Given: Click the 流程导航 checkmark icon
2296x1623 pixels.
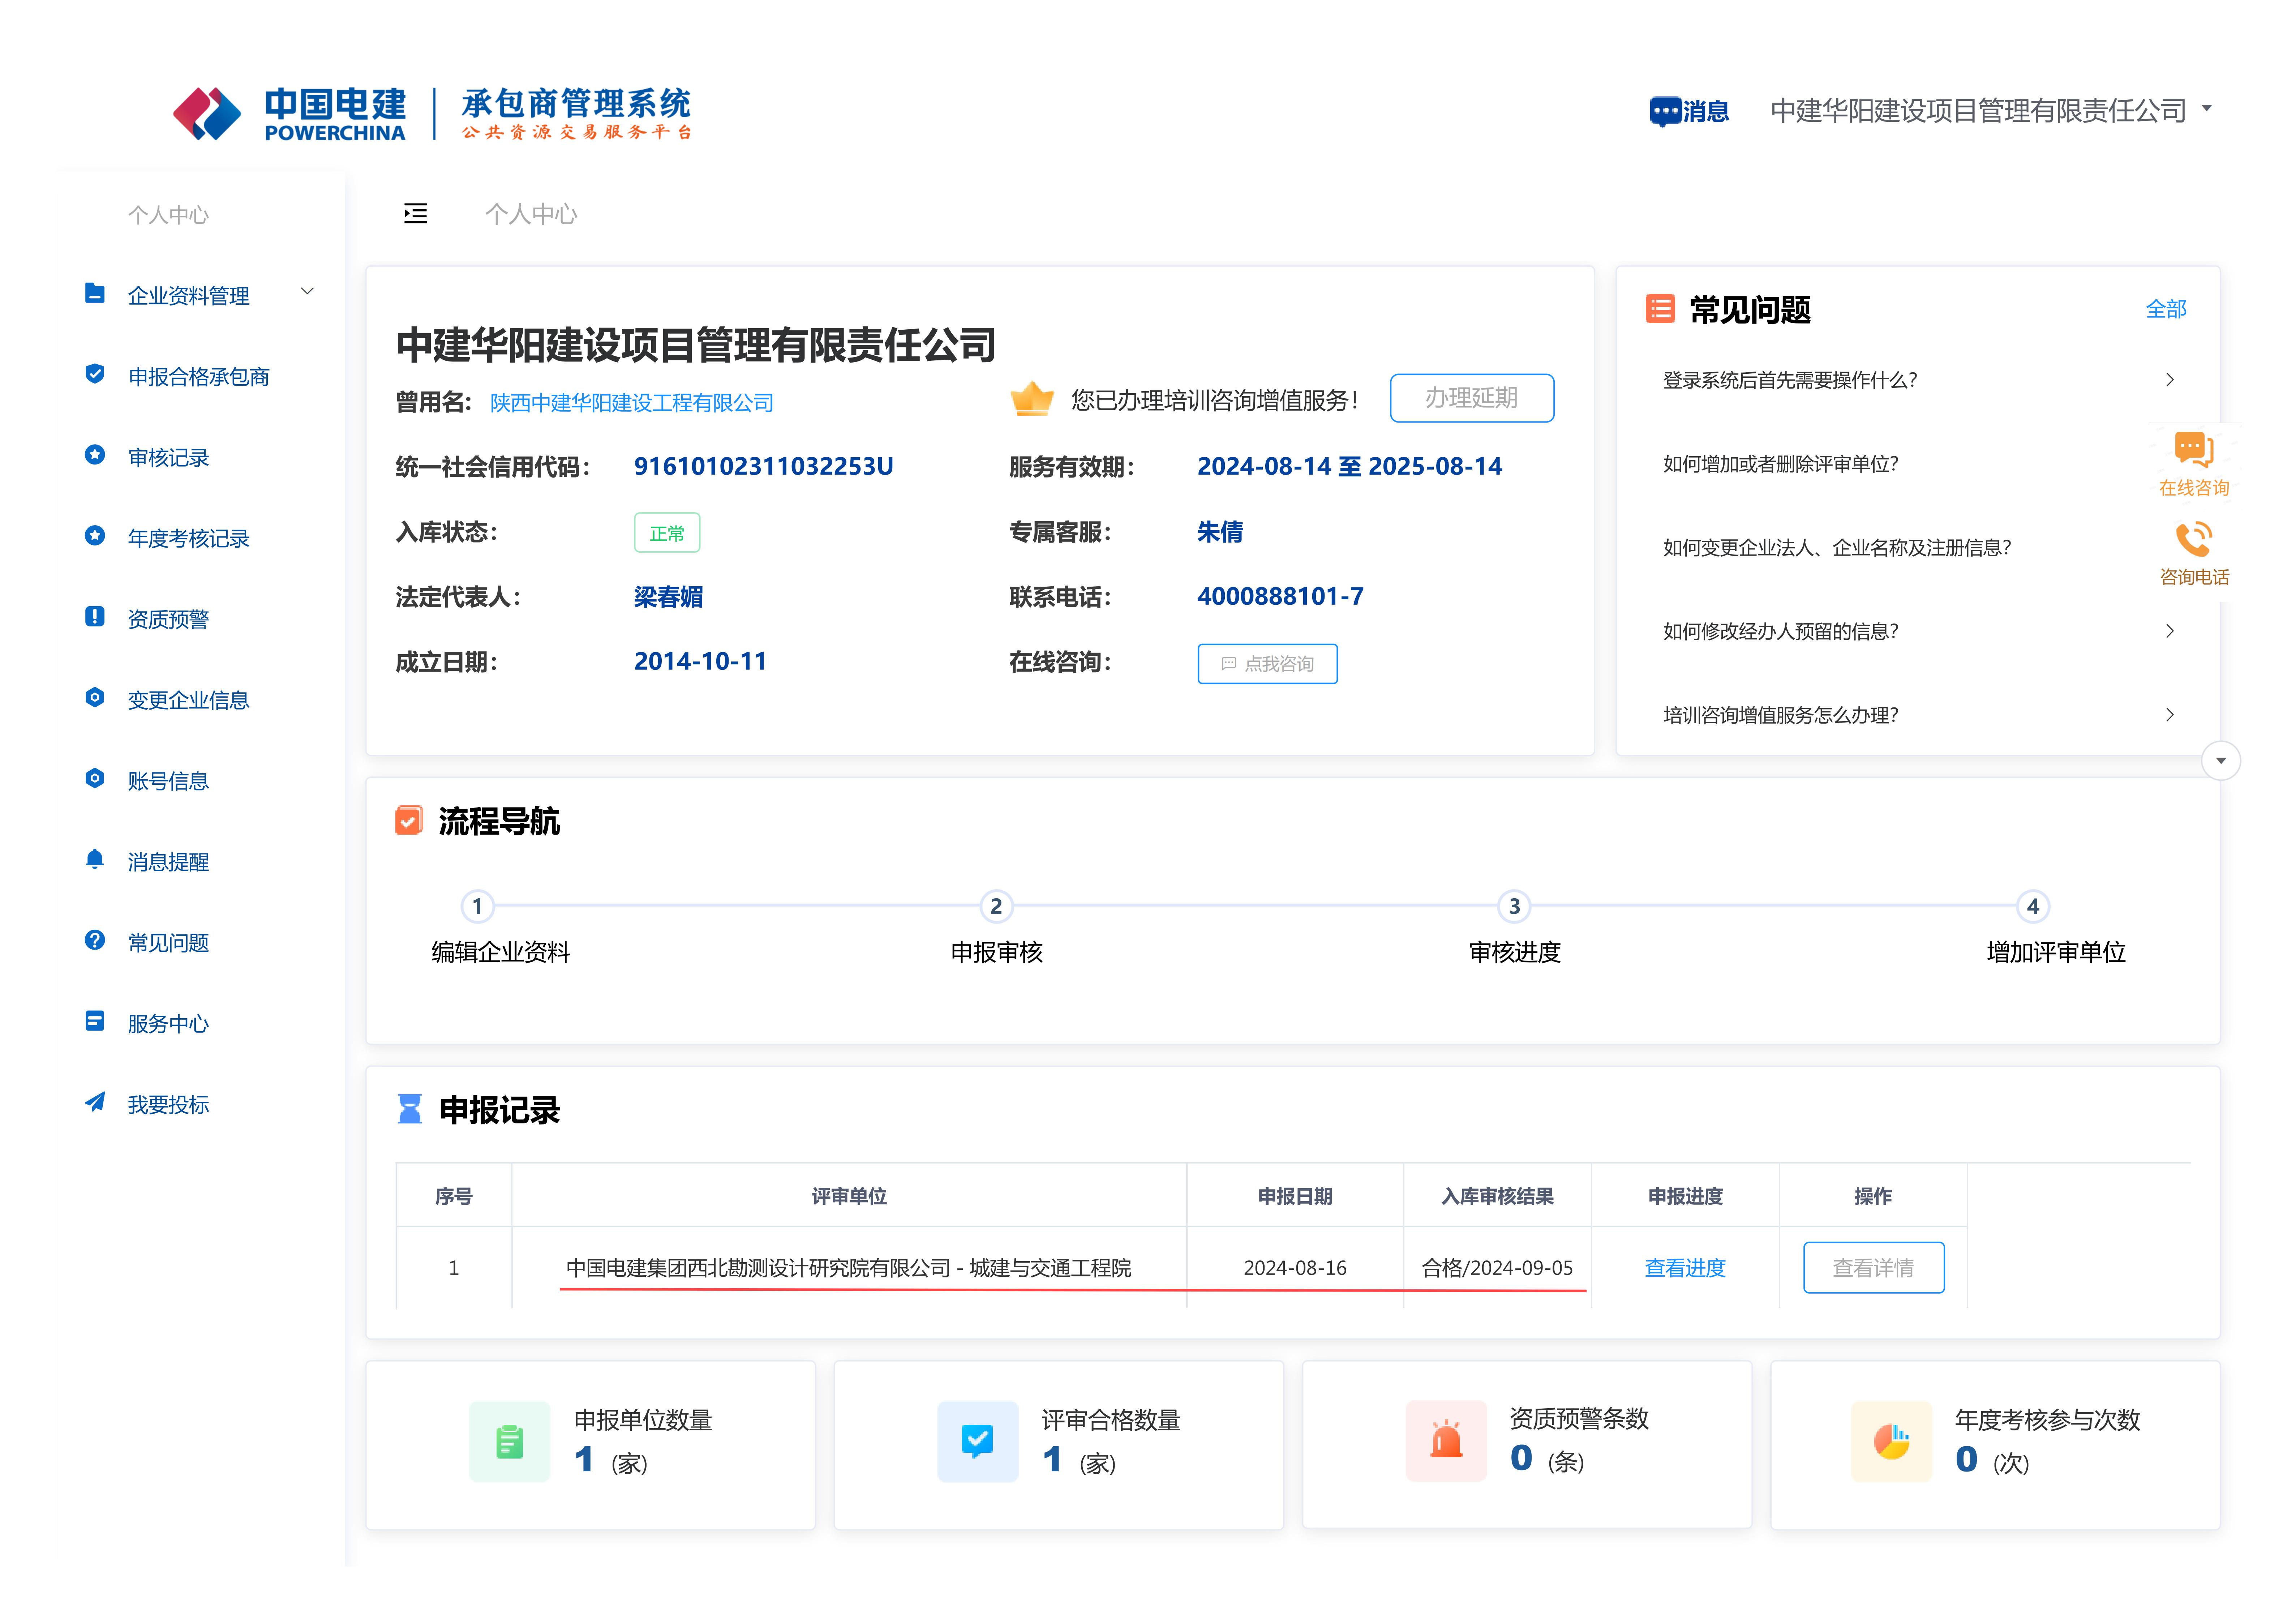Looking at the screenshot, I should pos(409,821).
